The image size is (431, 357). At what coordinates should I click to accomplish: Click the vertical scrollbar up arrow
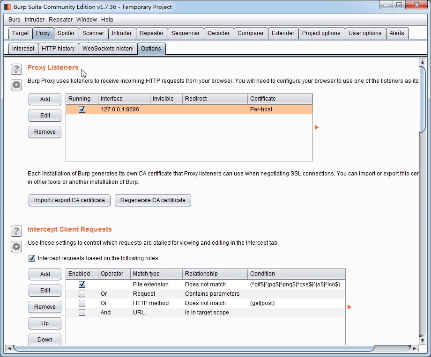coord(422,62)
